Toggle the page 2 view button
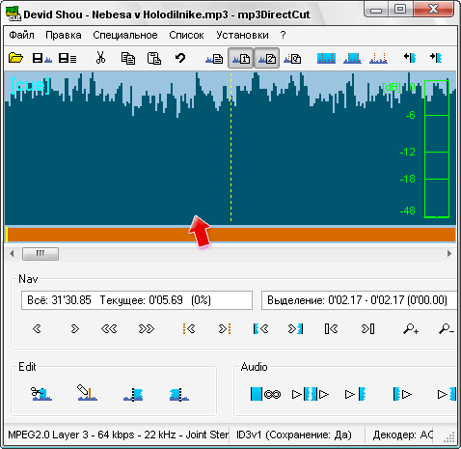 pyautogui.click(x=267, y=58)
